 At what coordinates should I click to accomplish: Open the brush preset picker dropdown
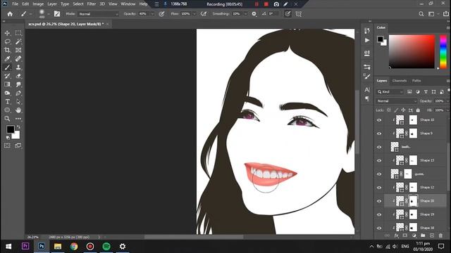click(49, 14)
